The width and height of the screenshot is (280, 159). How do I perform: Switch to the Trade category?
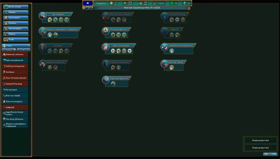tap(16, 39)
